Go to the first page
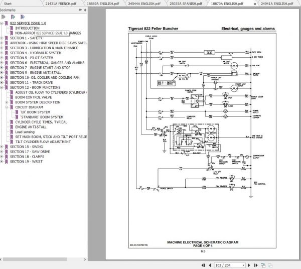301x269 pixels. (203, 265)
